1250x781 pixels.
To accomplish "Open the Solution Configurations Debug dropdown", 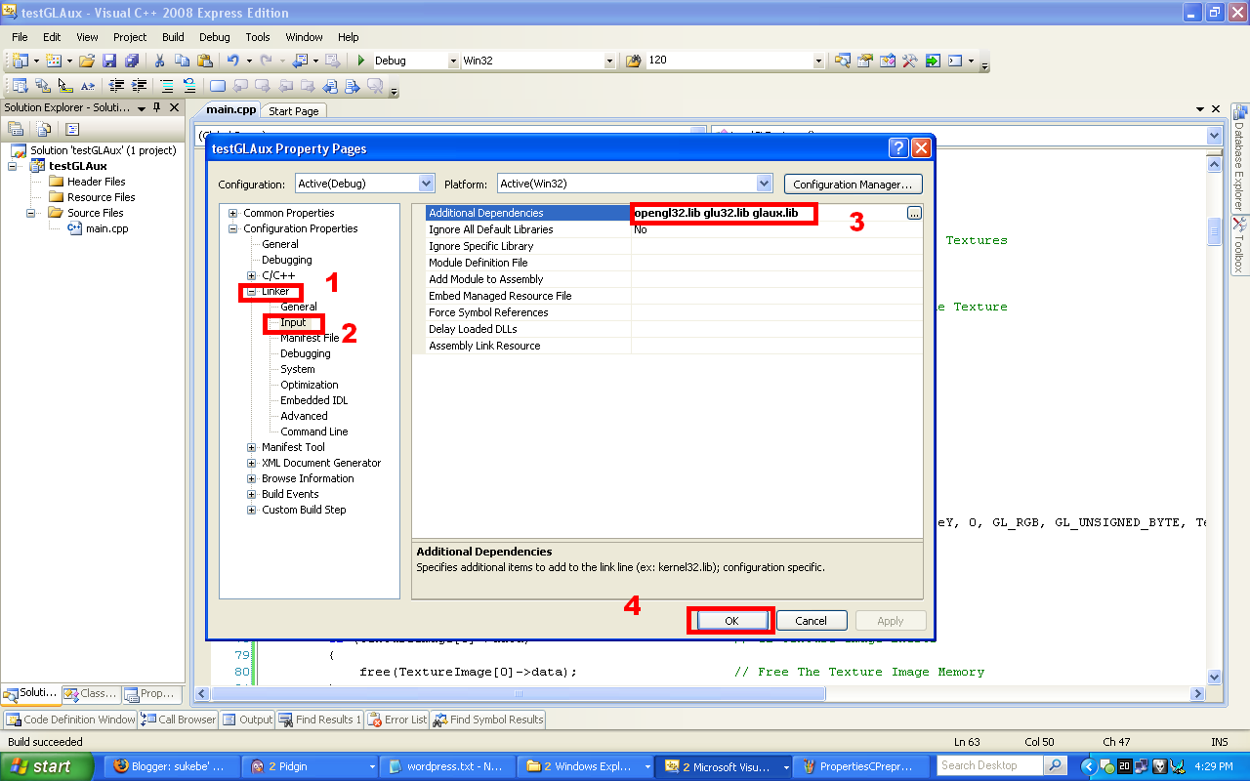I will (x=453, y=61).
